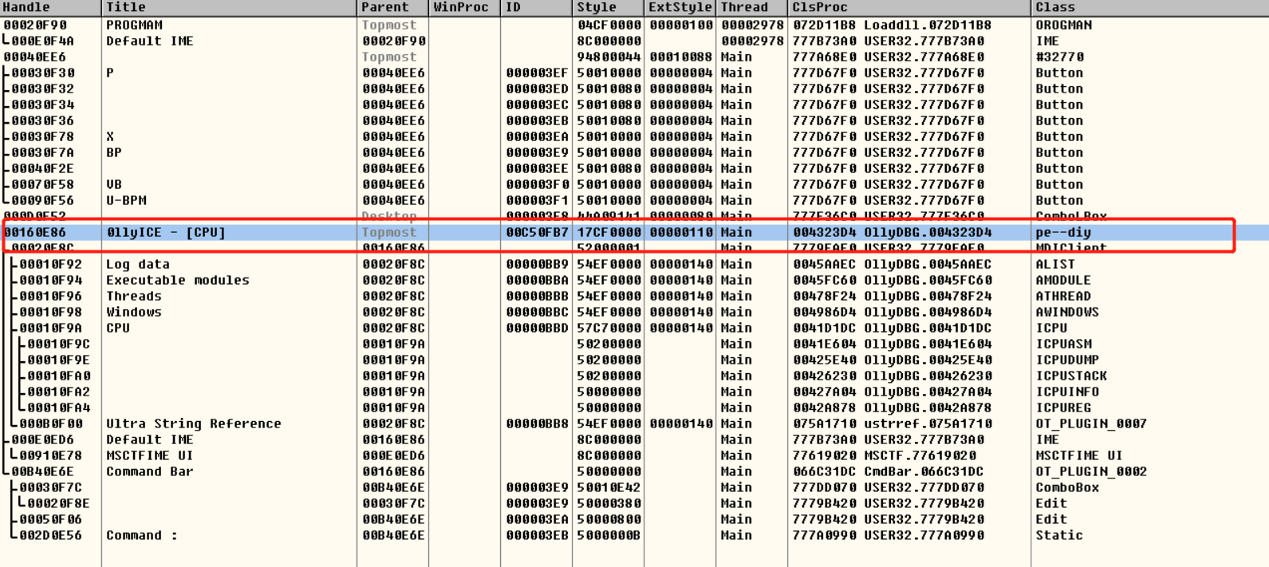Select the PROGMAM title in the first row
The height and width of the screenshot is (567, 1269).
[134, 25]
